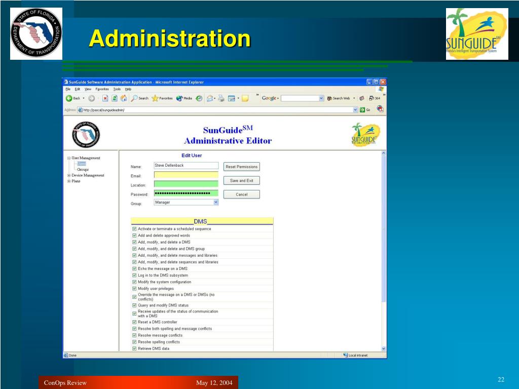
Task: Toggle Modify the system configuration checkbox
Action: [x=134, y=282]
